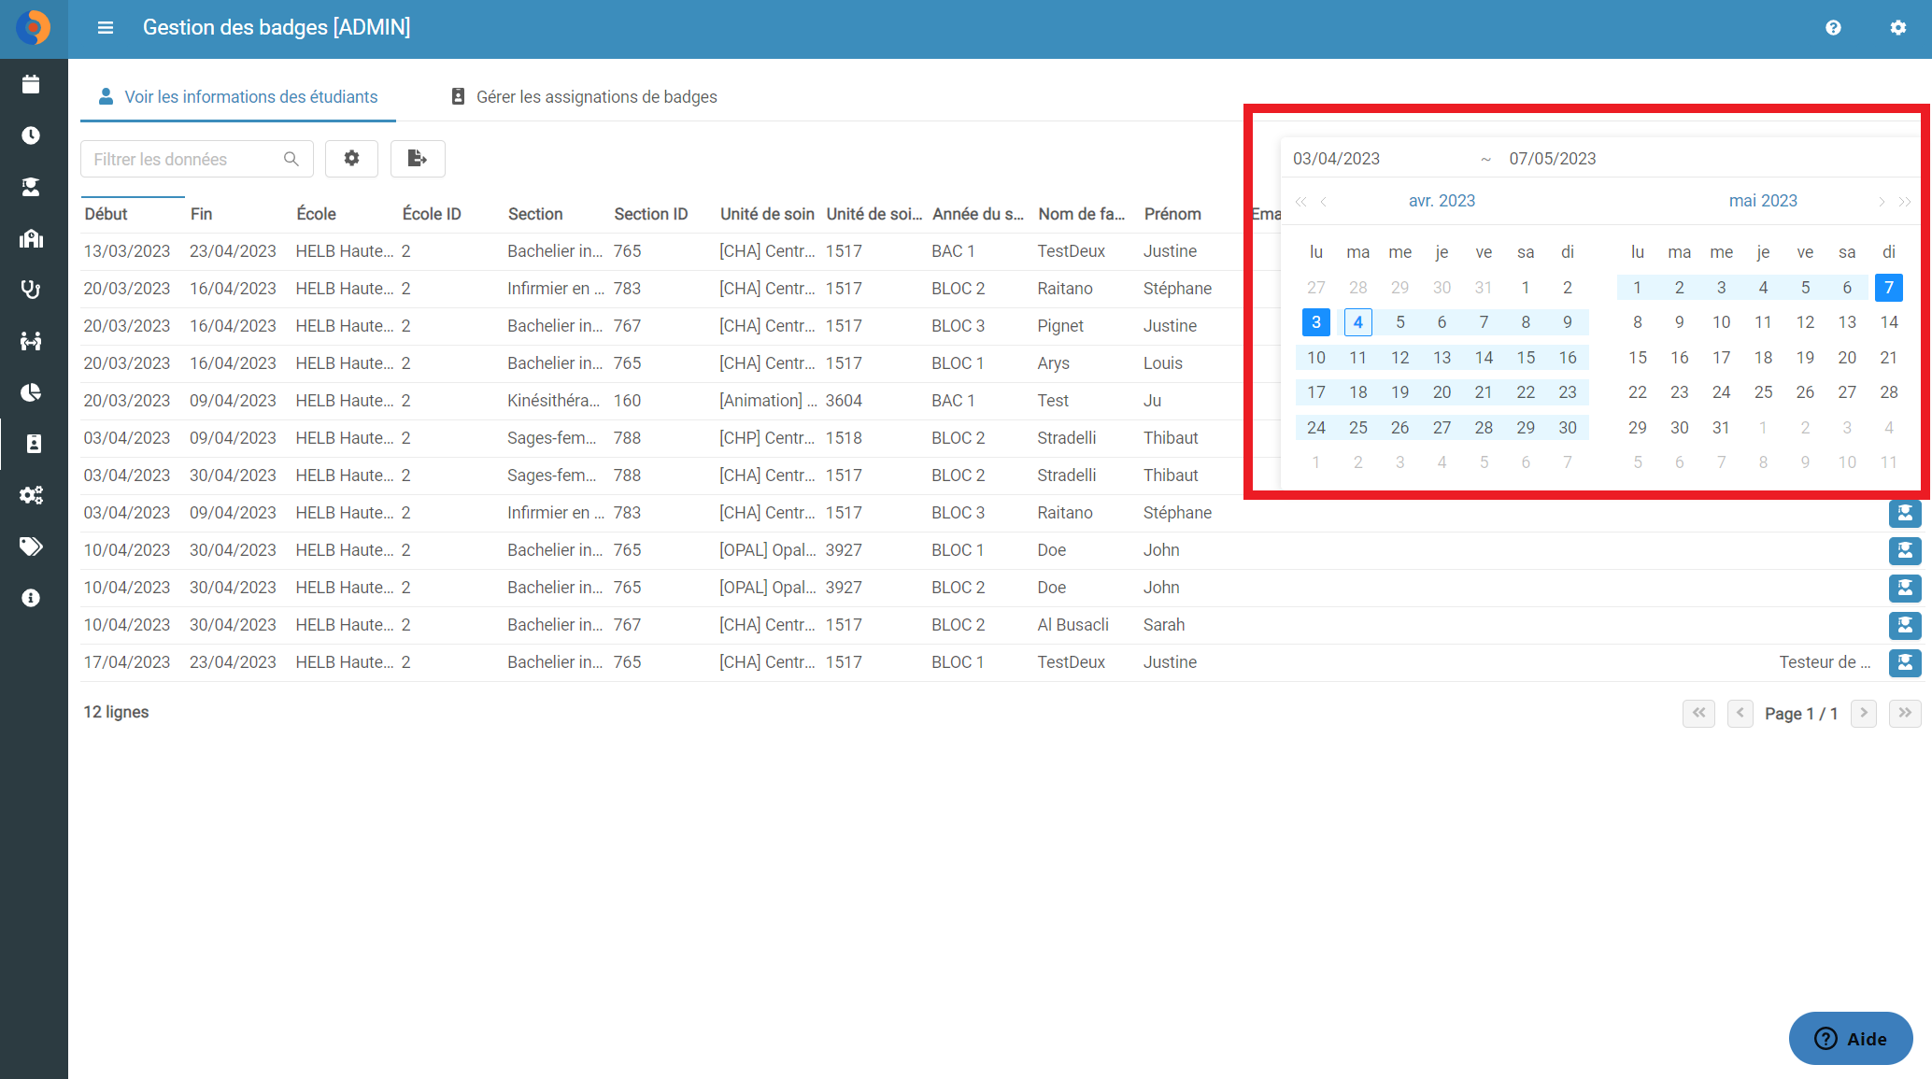Click the end date field 07/05/2023
Image resolution: width=1932 pixels, height=1079 pixels.
(1553, 159)
